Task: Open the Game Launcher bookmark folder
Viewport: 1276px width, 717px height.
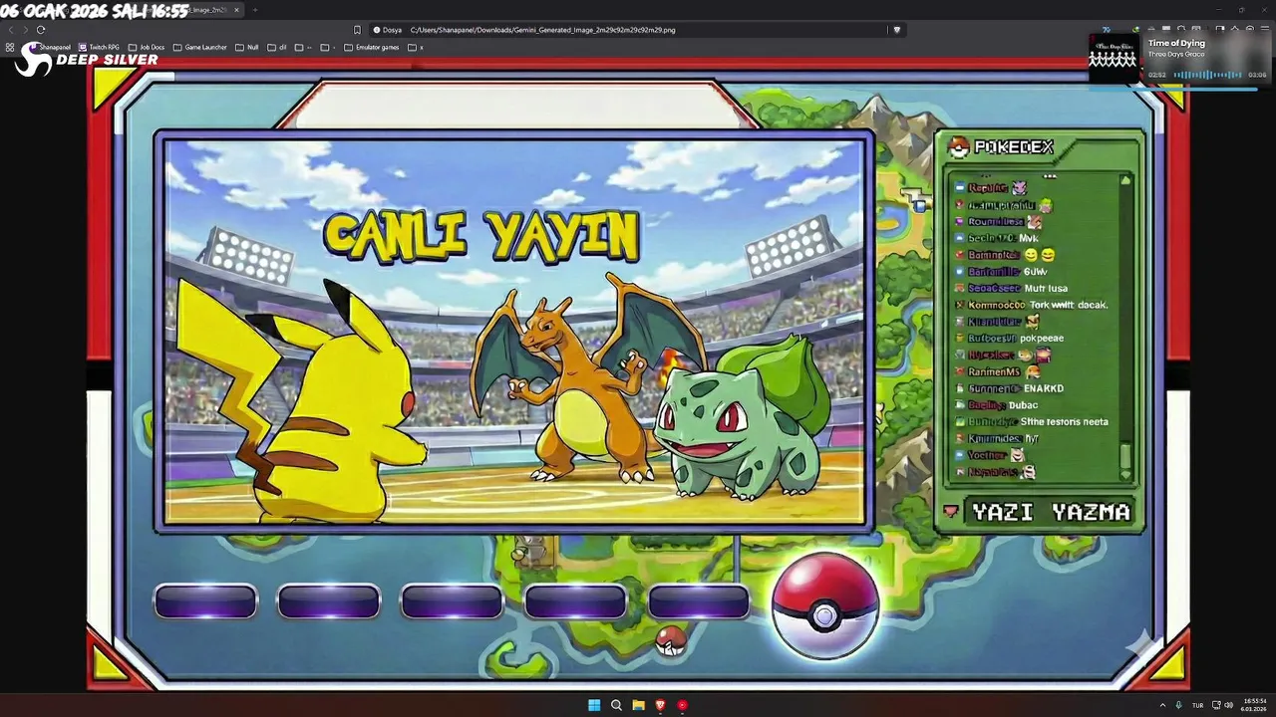Action: point(199,47)
